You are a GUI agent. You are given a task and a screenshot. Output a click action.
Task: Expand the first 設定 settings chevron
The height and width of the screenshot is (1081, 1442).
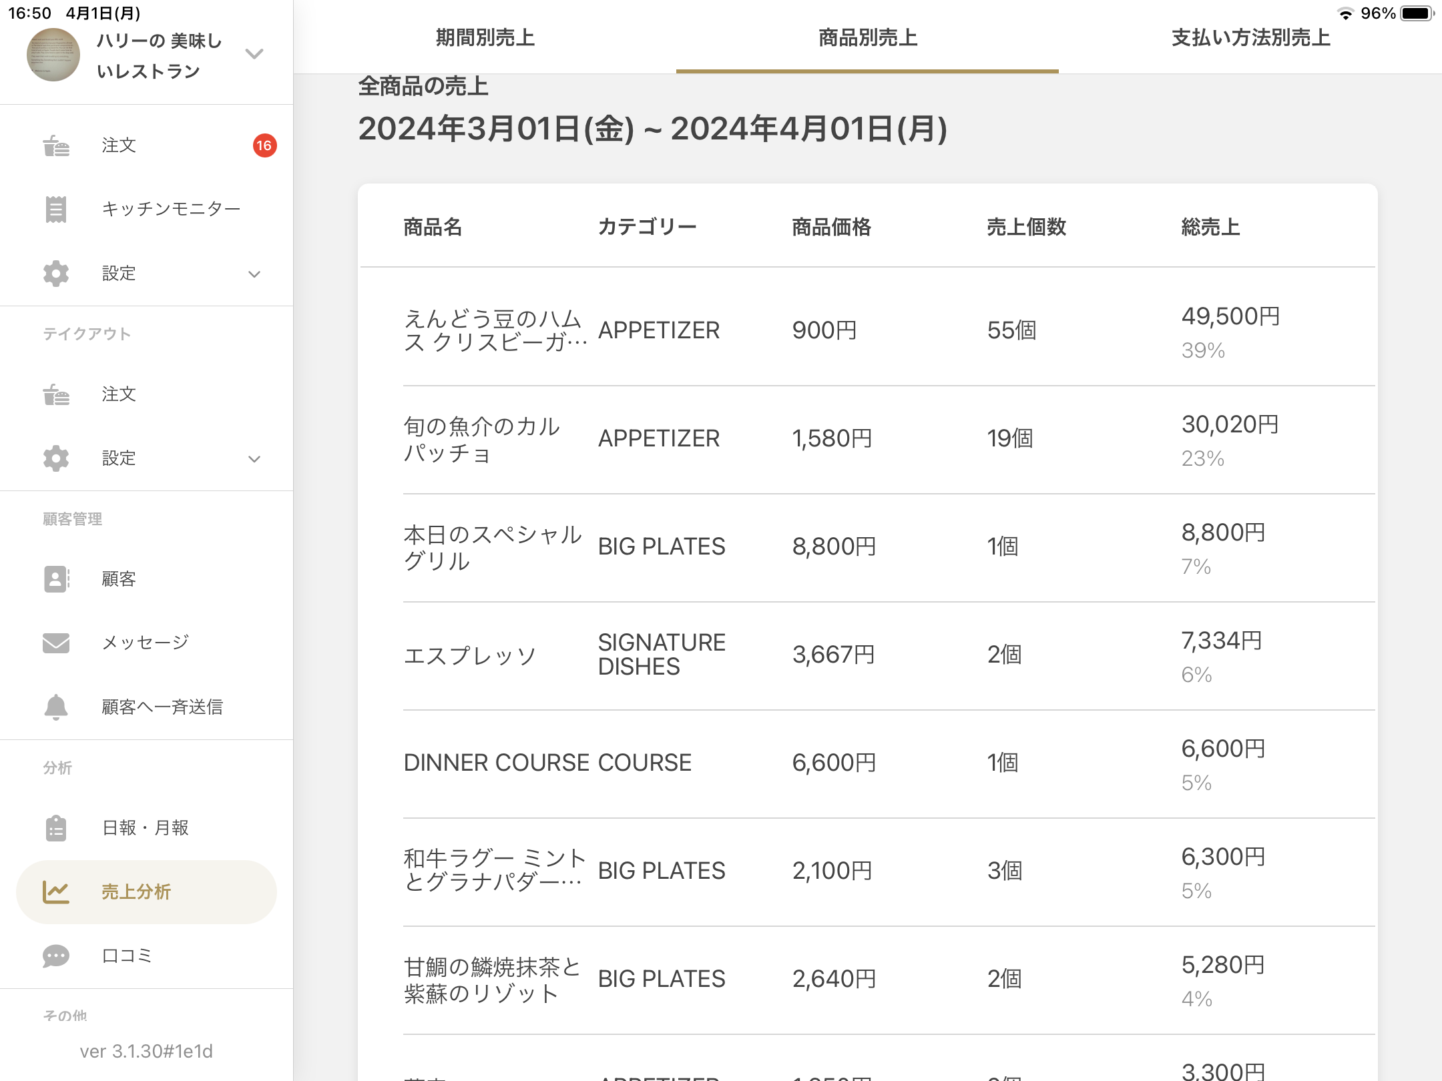click(x=254, y=274)
